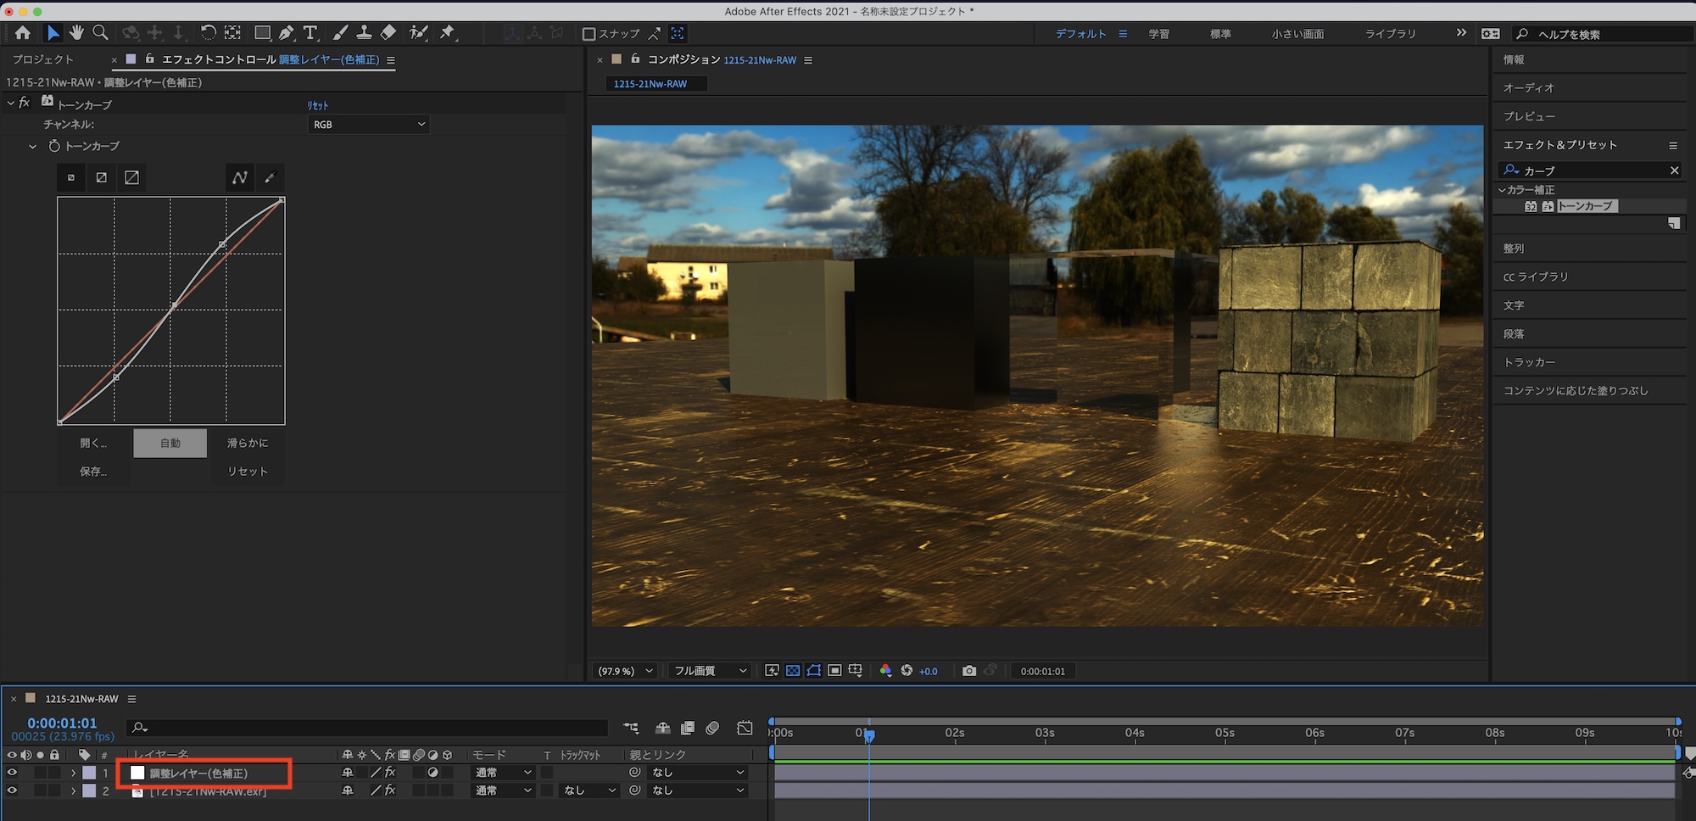1696x821 pixels.
Task: Open the プロジェクト panel tab
Action: 43,59
